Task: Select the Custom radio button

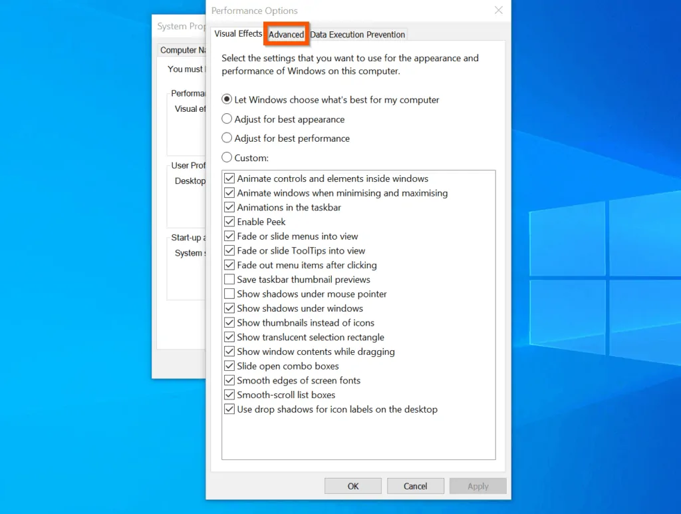Action: coord(227,158)
